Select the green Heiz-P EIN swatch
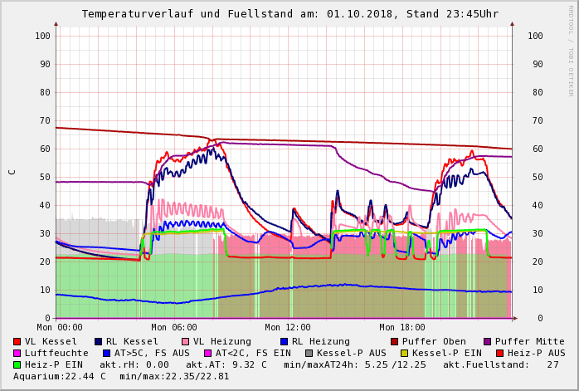 click(17, 364)
